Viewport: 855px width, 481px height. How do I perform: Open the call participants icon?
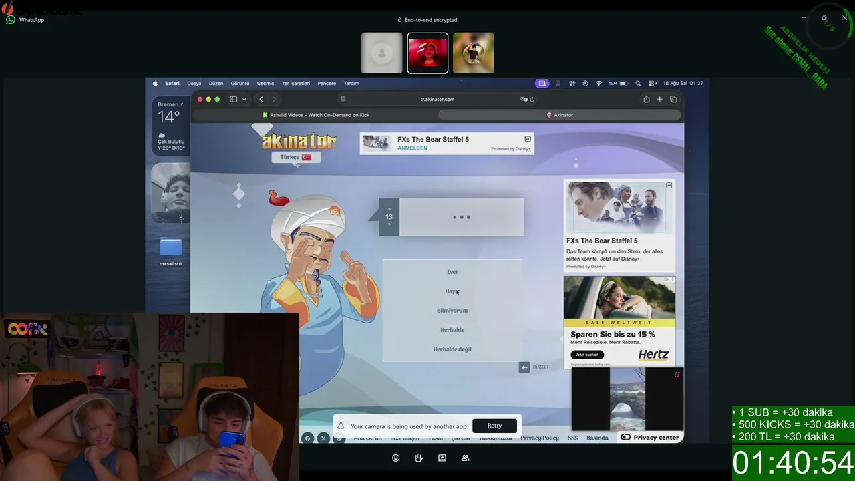click(x=465, y=458)
